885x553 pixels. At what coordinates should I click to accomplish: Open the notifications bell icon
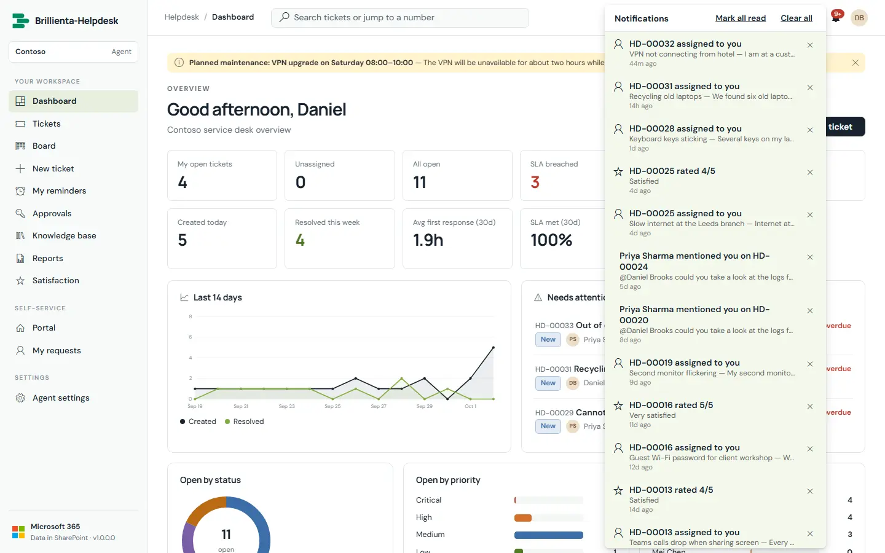tap(836, 17)
